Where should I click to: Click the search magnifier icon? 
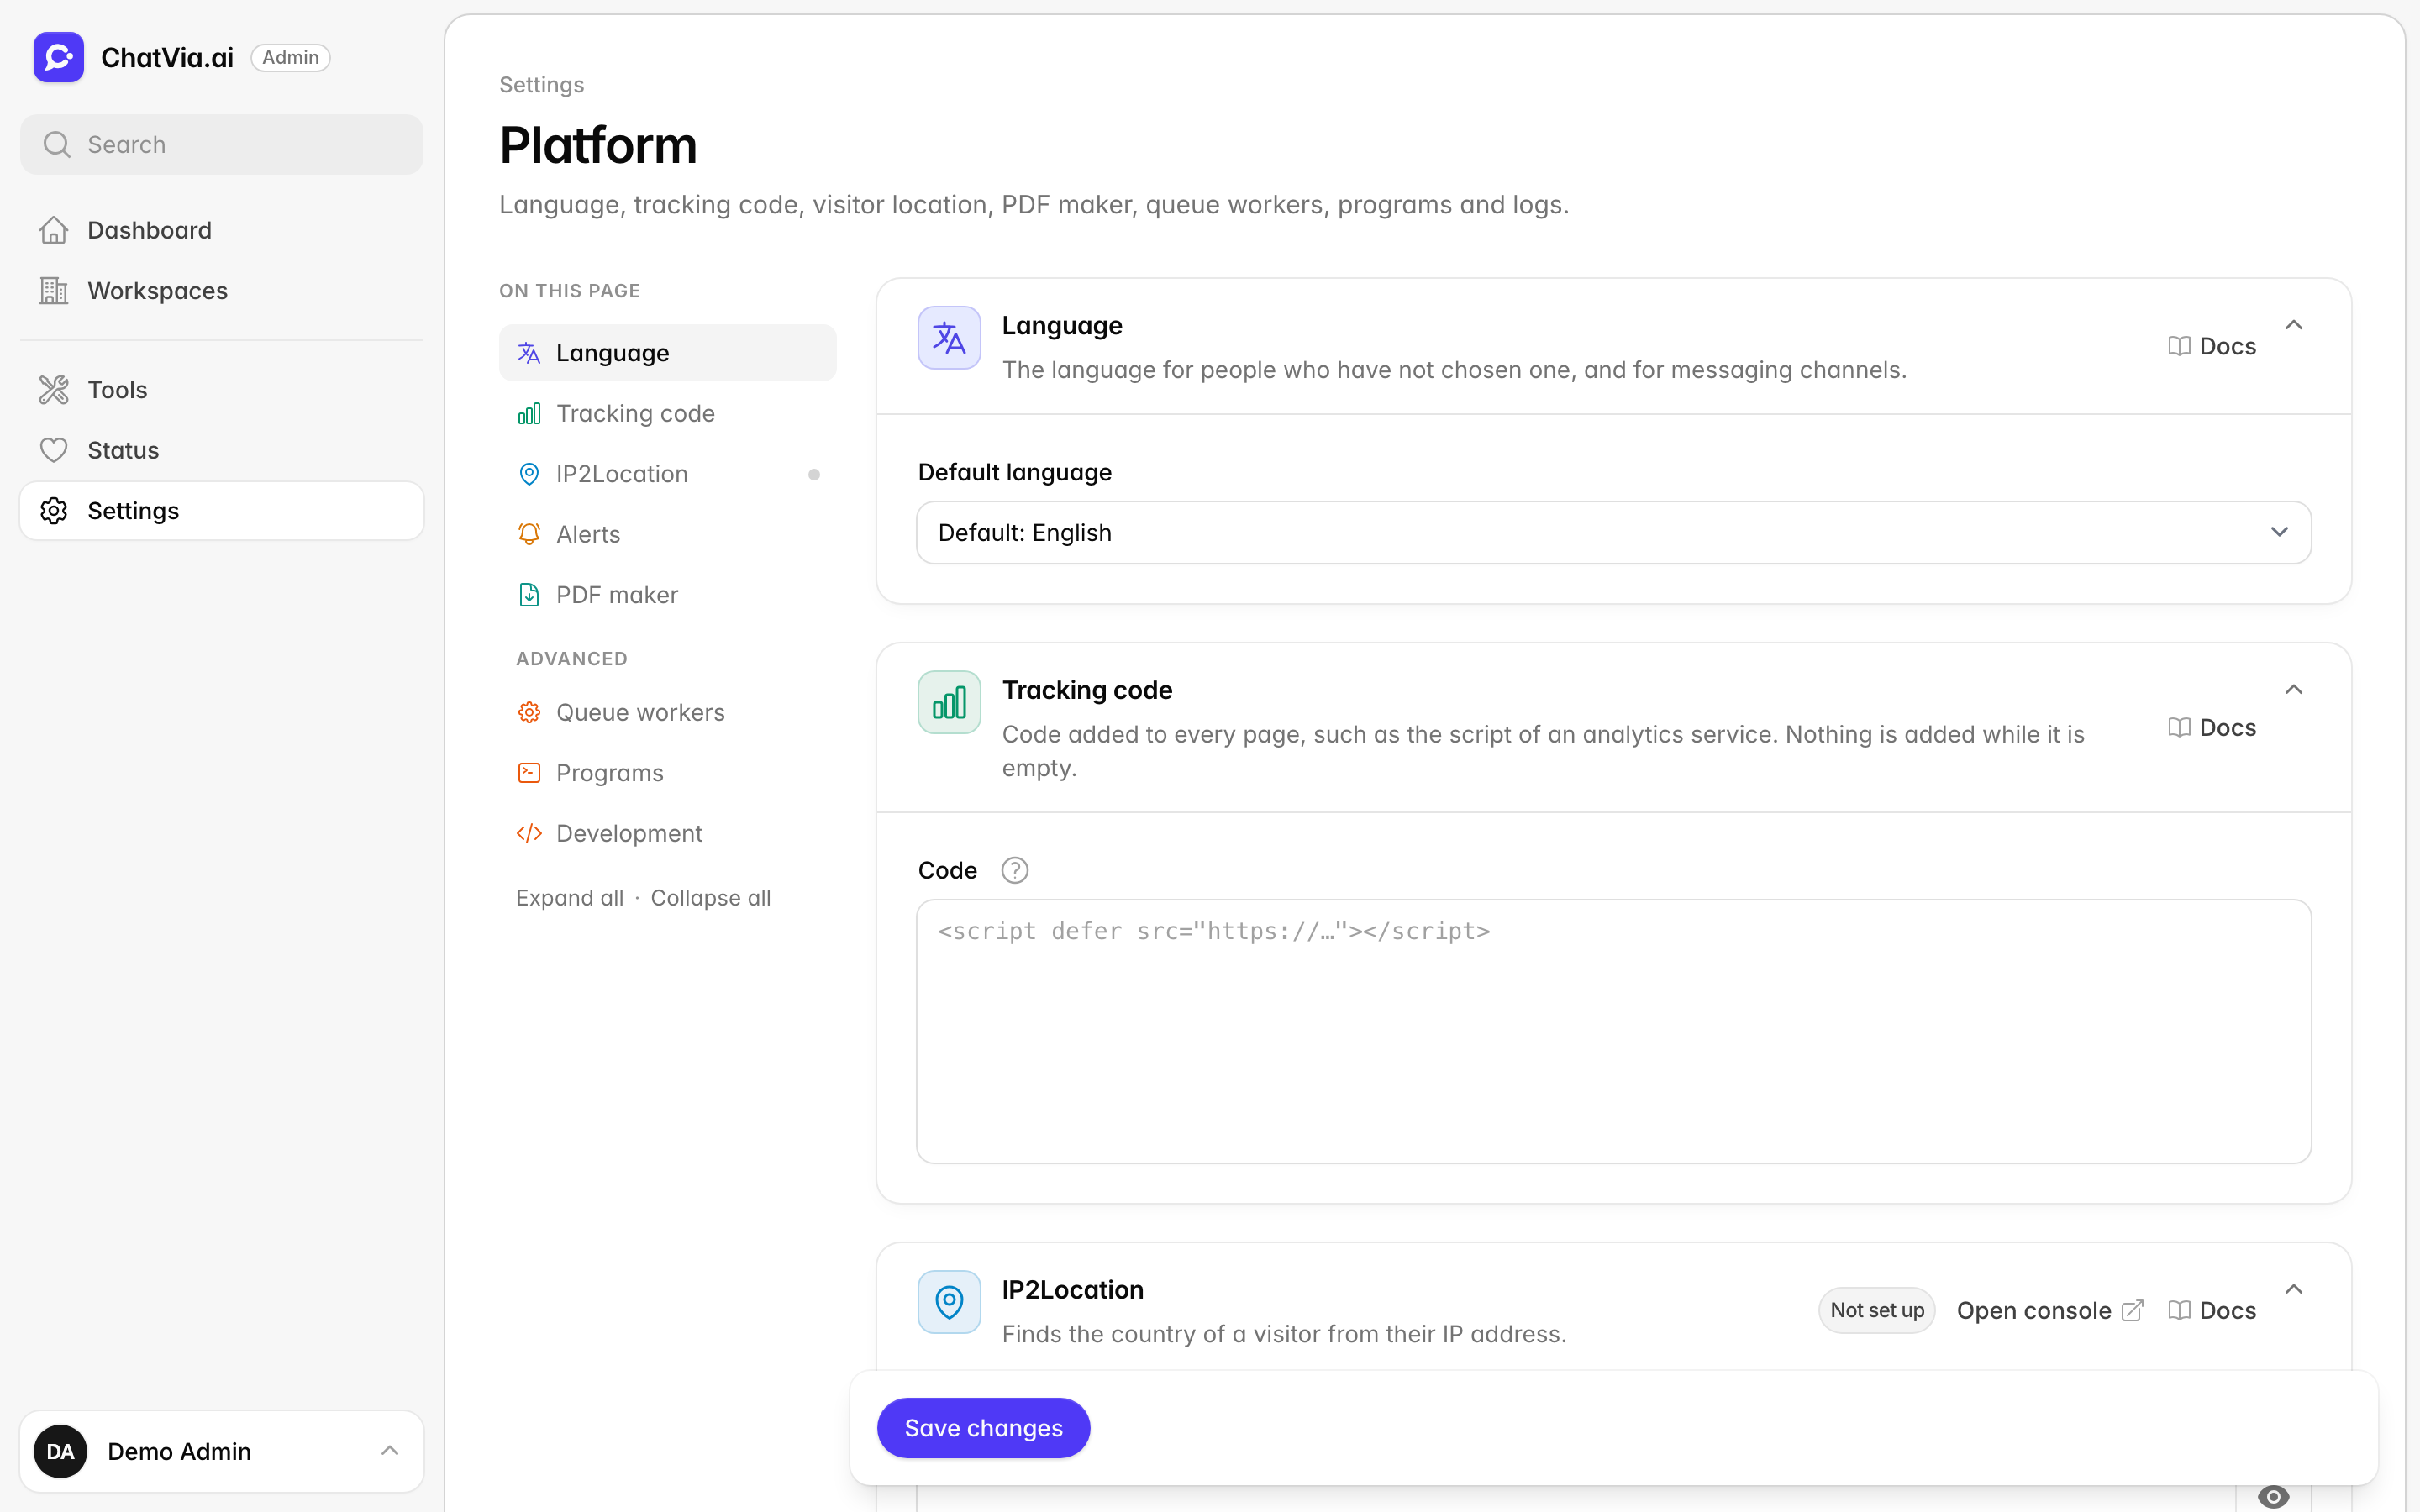57,145
